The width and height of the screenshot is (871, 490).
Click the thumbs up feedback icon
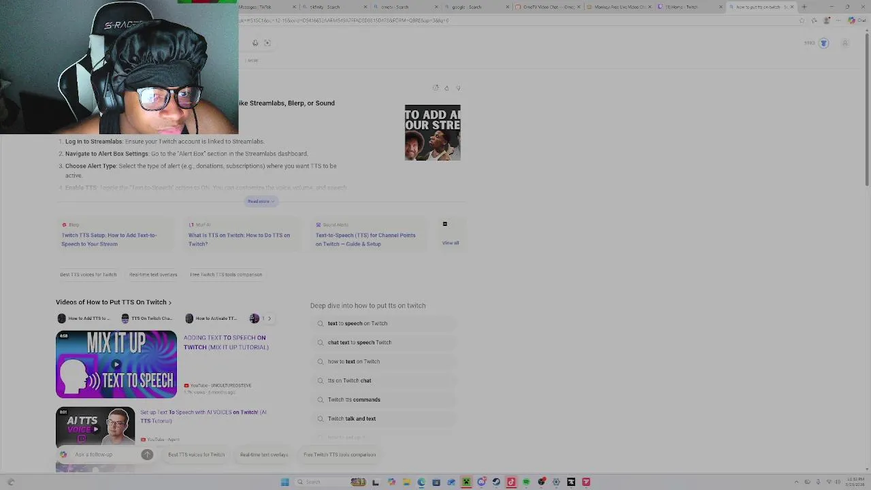(446, 88)
